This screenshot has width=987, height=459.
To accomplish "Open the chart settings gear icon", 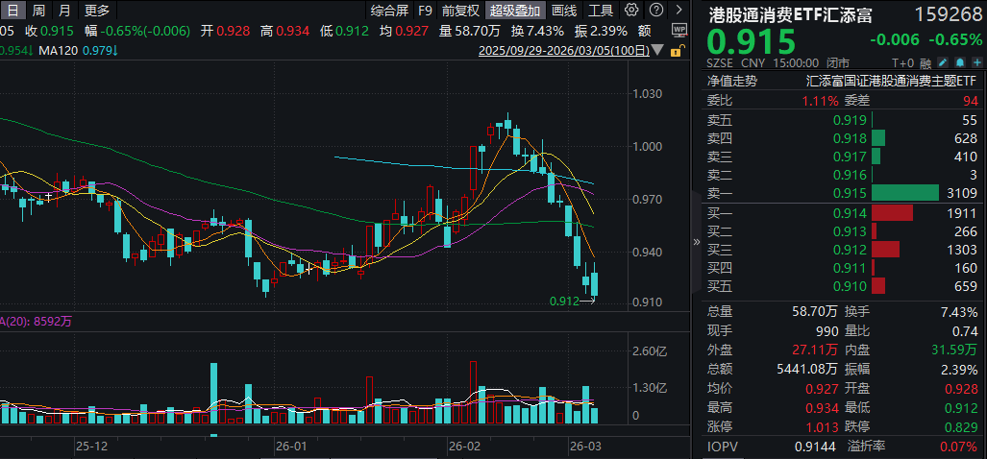I will (630, 12).
